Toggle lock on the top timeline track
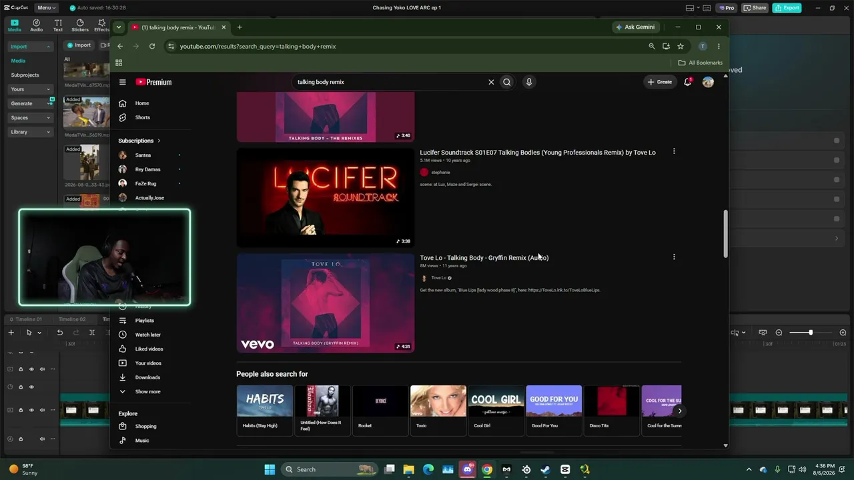Screen dimensions: 854x480 point(21,369)
